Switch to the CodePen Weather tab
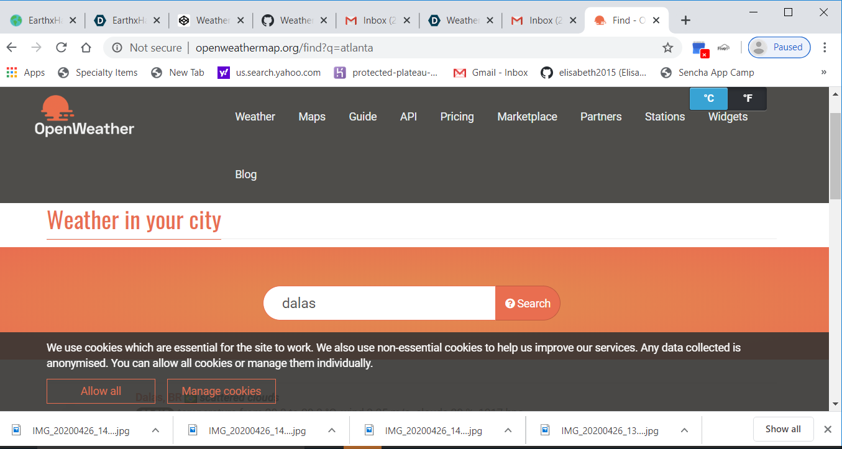Viewport: 842px width, 449px height. click(x=211, y=20)
